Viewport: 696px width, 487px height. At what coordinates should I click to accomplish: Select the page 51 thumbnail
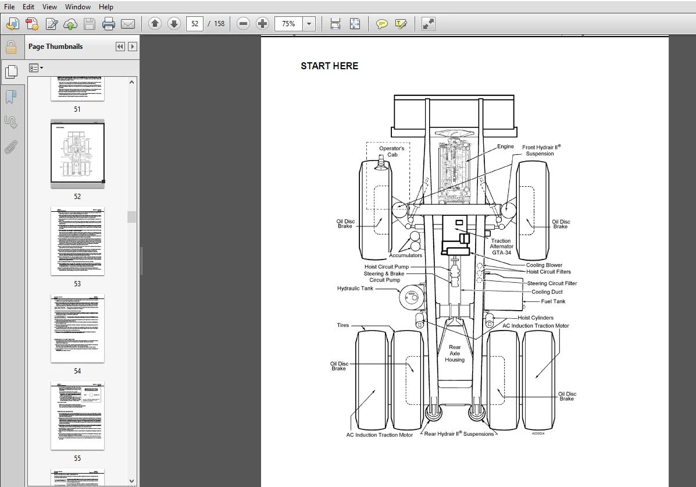coord(77,89)
